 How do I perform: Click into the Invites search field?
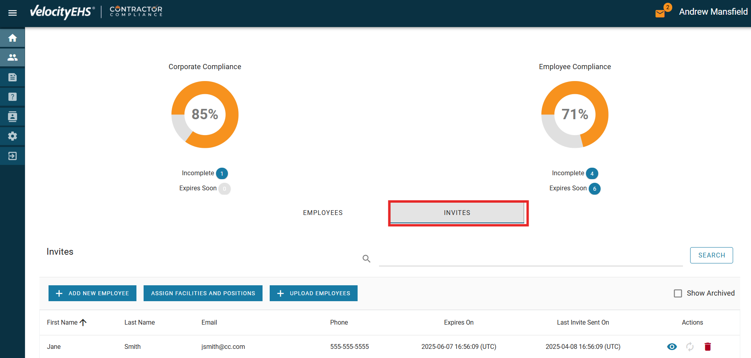tap(531, 257)
